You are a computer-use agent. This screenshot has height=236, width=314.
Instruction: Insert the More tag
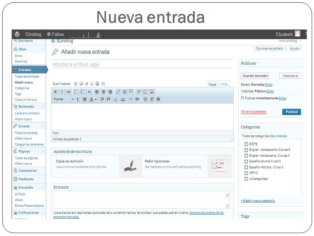(x=131, y=92)
